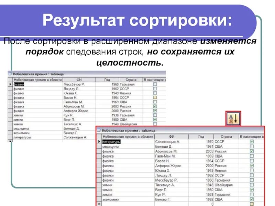Viewport: 275px width, 206px height.
Task: Toggle checkbox in Мессбауэр Р. row of back table
Action: [x=155, y=84]
